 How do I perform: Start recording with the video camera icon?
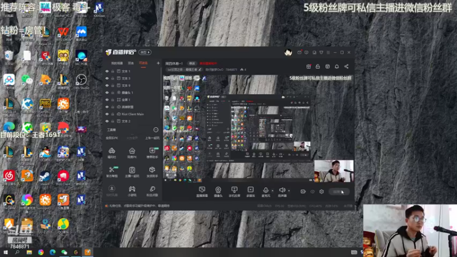tap(303, 191)
